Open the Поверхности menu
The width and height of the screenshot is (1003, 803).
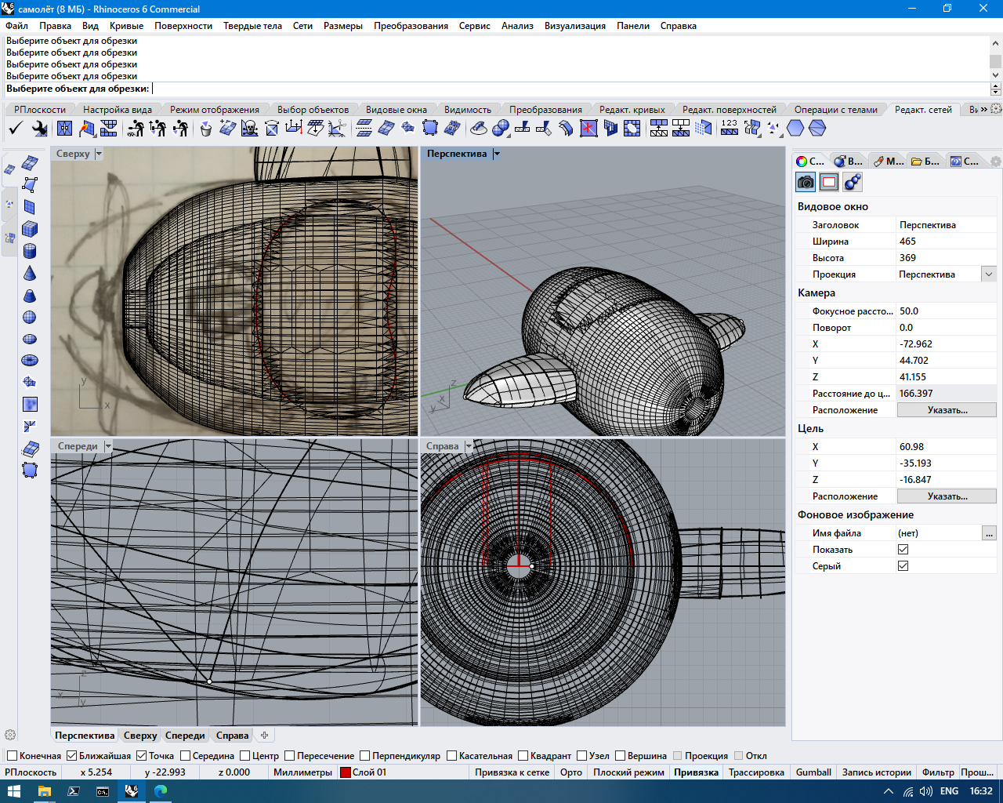point(183,26)
